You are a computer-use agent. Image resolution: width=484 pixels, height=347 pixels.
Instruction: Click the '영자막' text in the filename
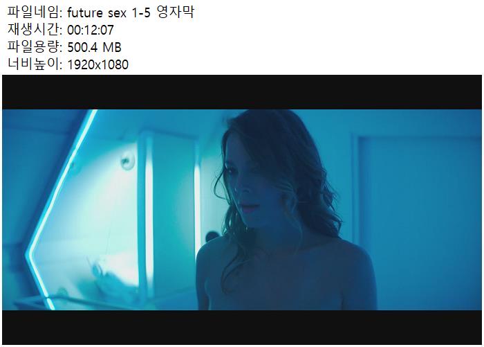point(175,12)
